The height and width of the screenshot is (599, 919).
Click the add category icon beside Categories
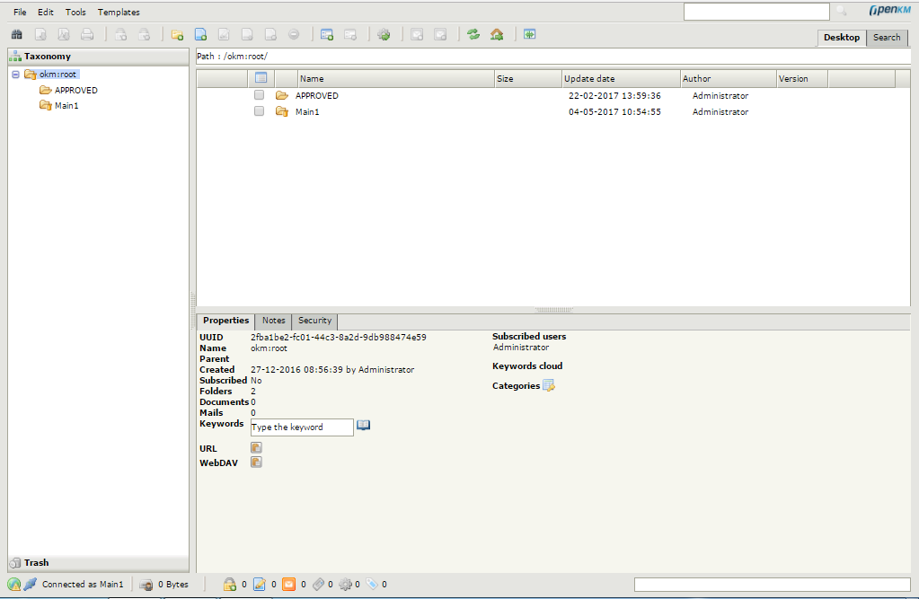click(x=549, y=386)
